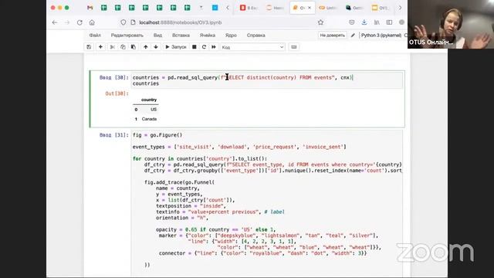Bookmark this page with the star icon
494x278 pixels.
click(321, 22)
